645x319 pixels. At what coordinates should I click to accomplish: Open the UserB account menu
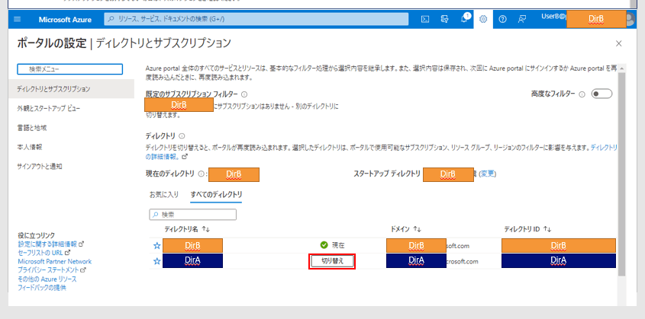(589, 19)
